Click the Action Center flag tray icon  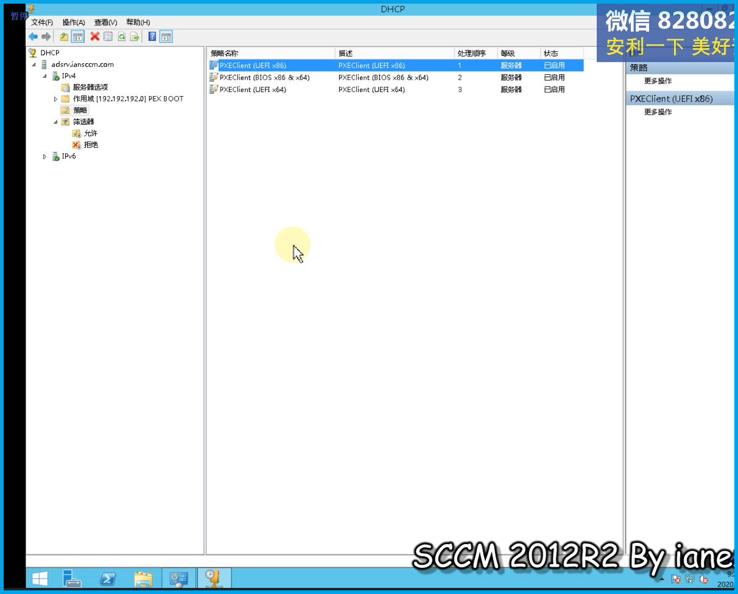click(x=676, y=579)
